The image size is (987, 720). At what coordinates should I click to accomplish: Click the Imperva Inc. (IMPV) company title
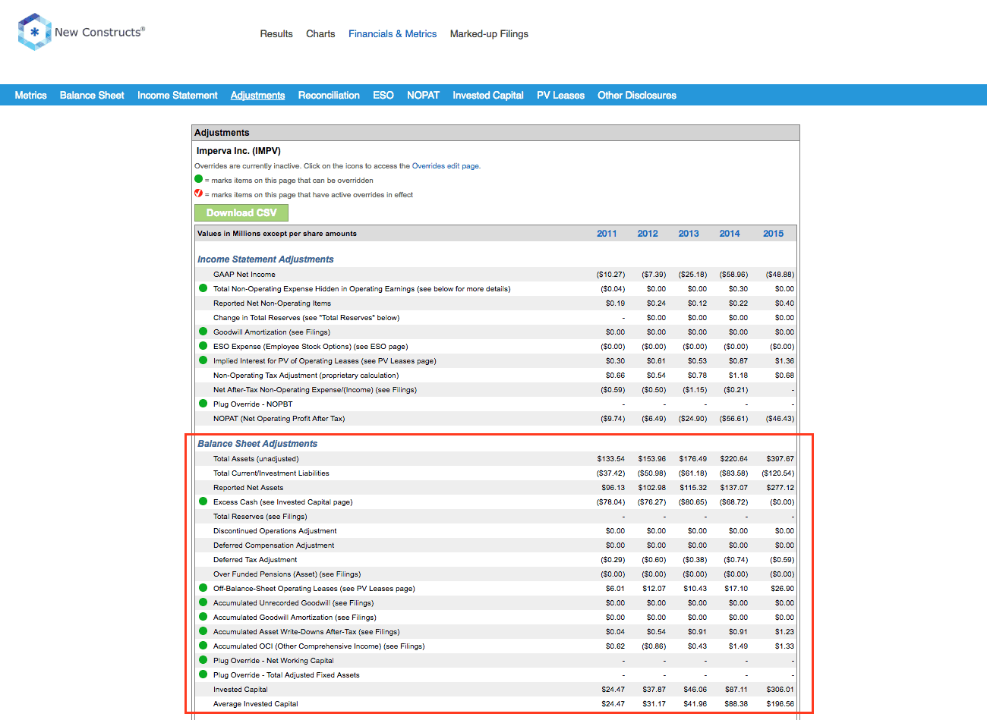(x=238, y=150)
